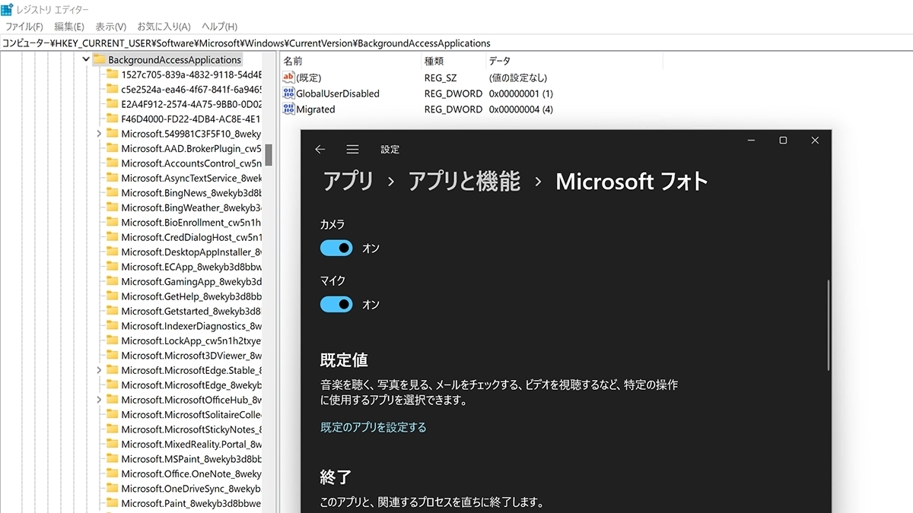Select the Microsoft.MicrosoftSolitaireCollection key
Image resolution: width=913 pixels, height=513 pixels.
191,415
